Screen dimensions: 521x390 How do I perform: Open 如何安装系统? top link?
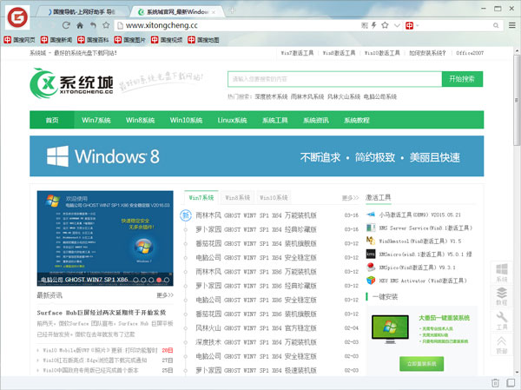tap(427, 53)
